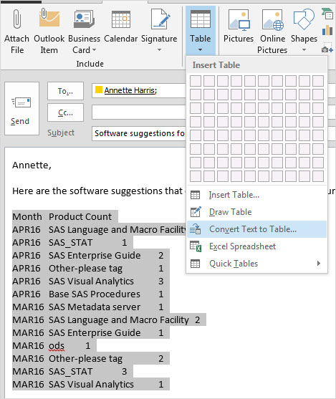
Task: Choose Excel Spreadsheet menu entry
Action: 257,246
